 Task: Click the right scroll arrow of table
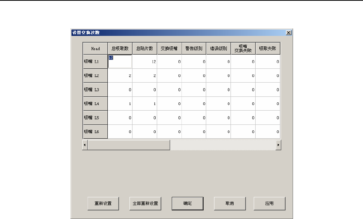pyautogui.click(x=278, y=145)
